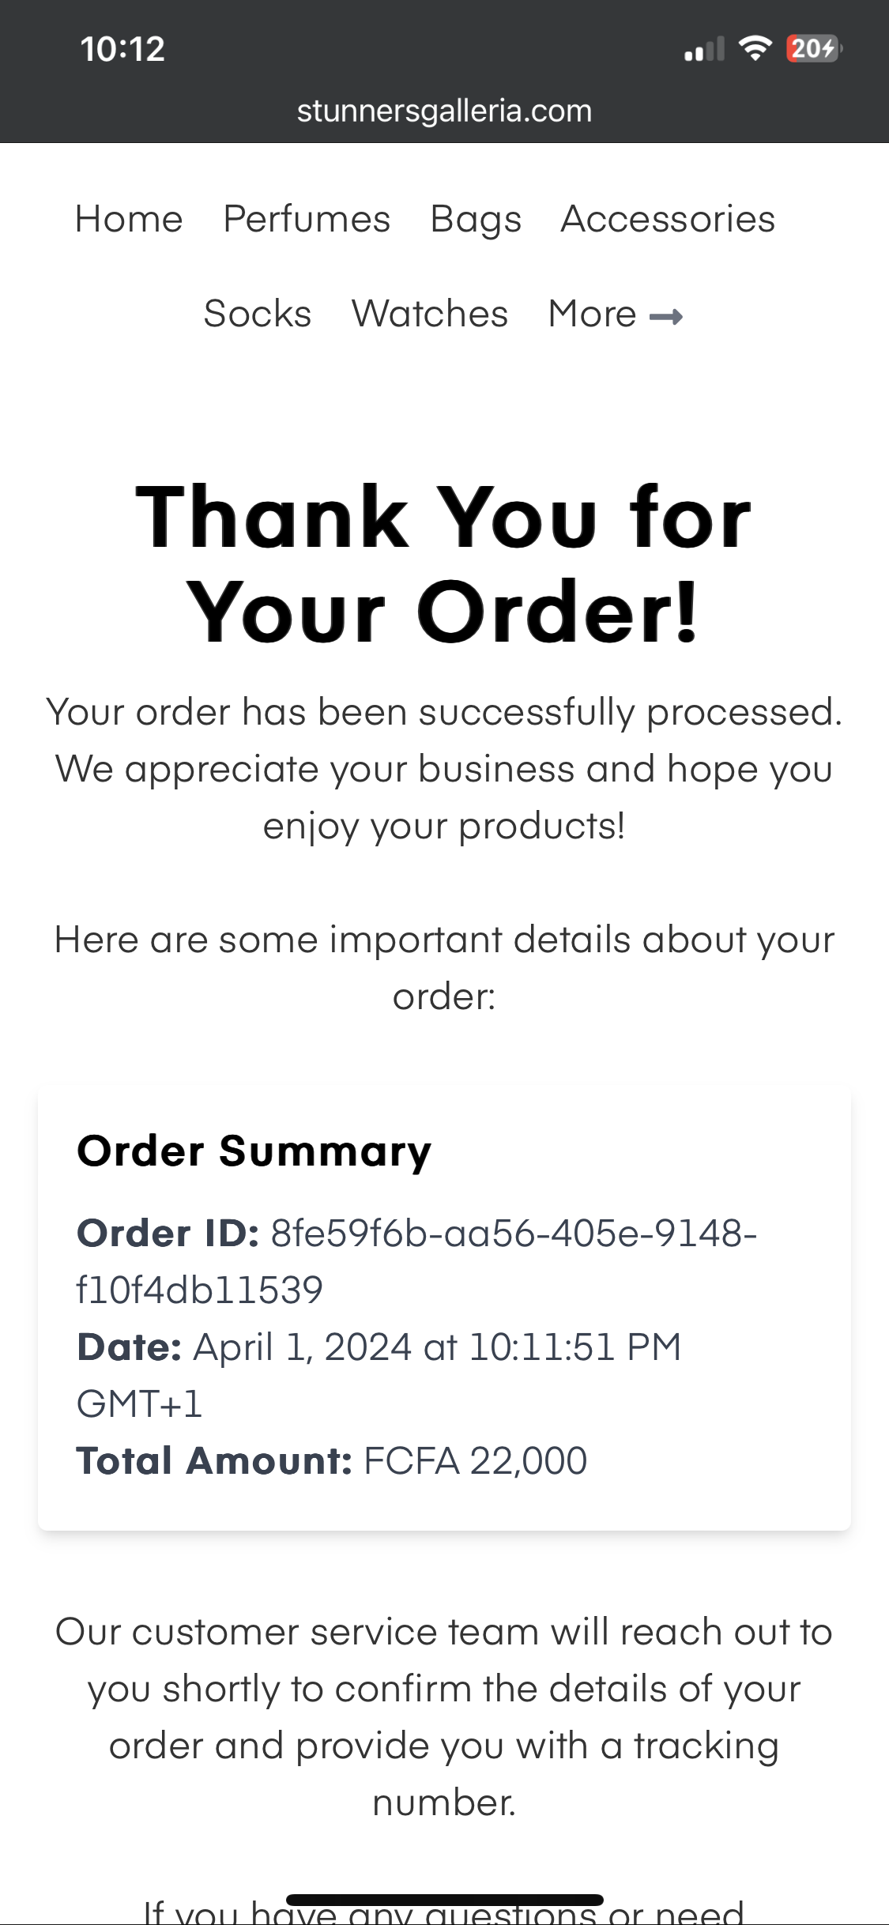
Task: Tap the cellular signal bars icon
Action: pyautogui.click(x=704, y=50)
